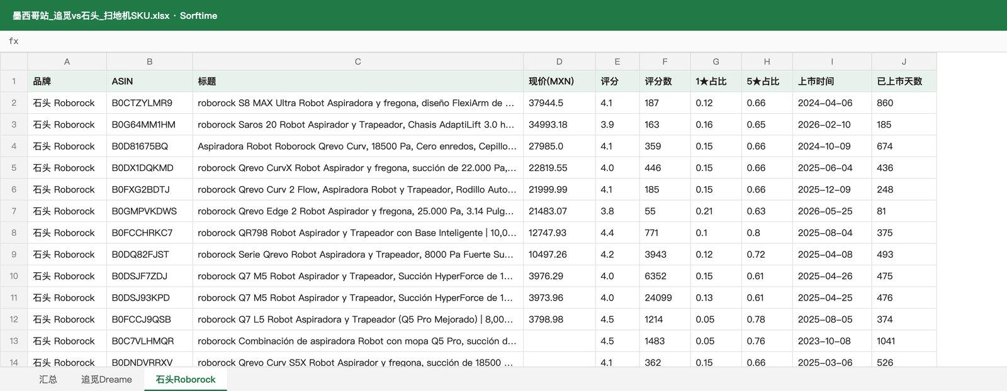Select row 8 header

(x=14, y=233)
